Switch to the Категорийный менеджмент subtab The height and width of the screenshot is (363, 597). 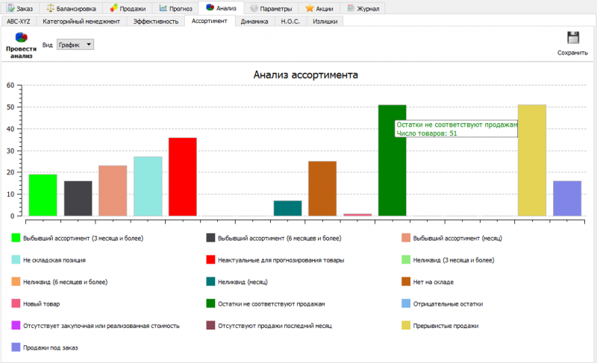(x=81, y=22)
